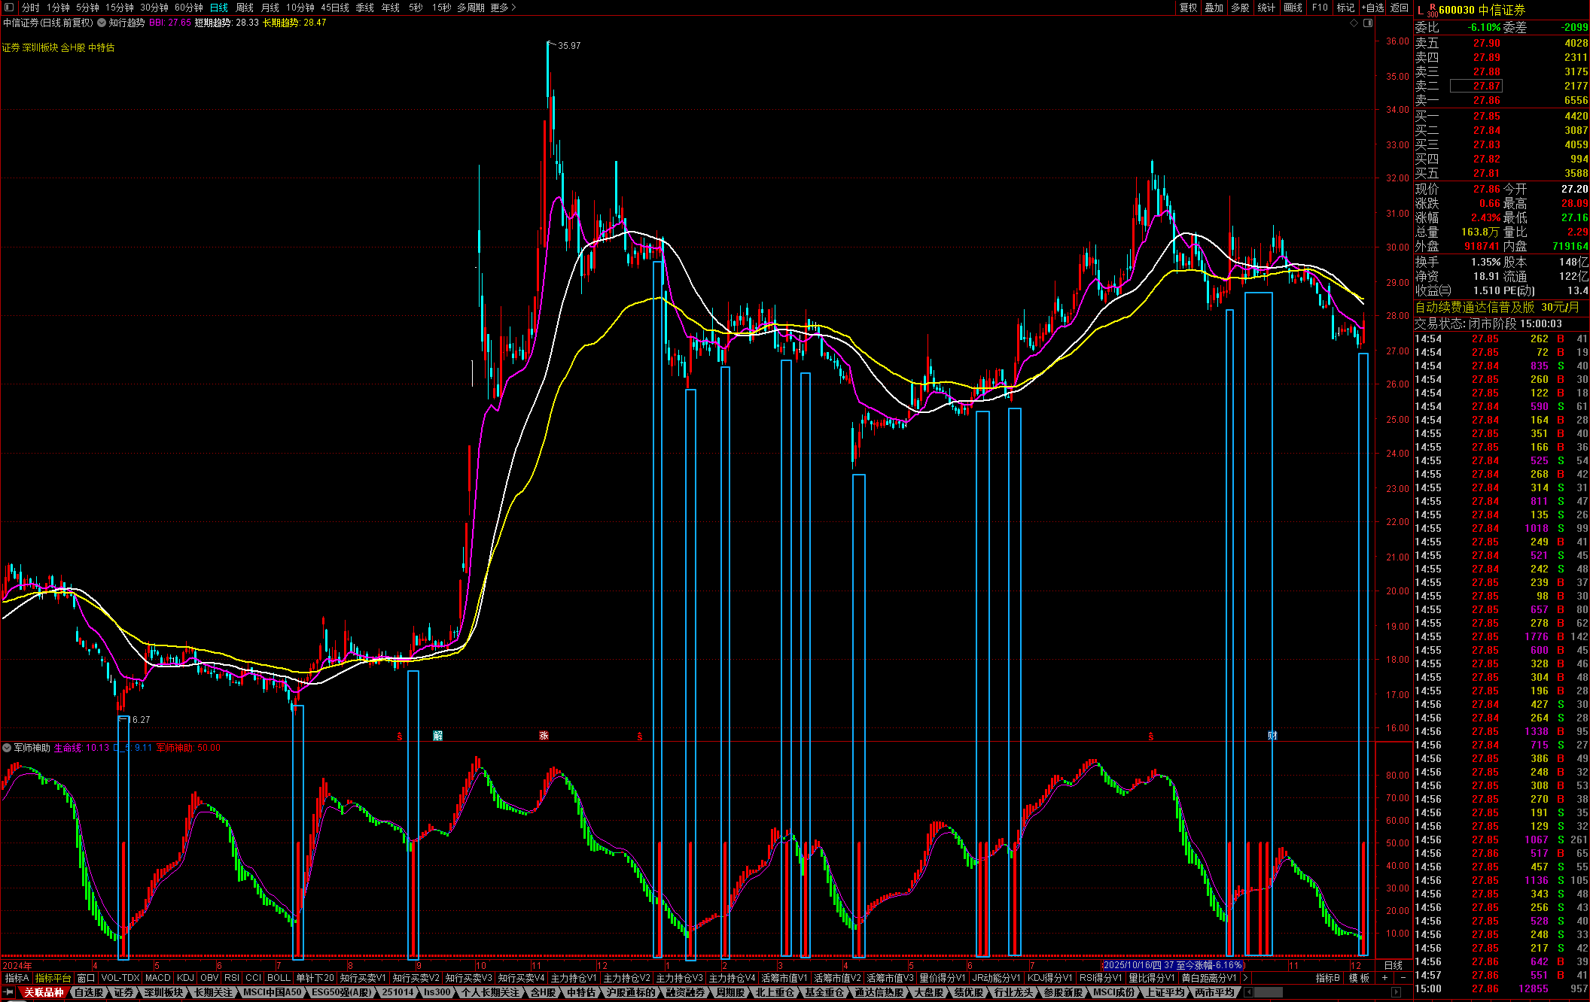Click the 财 marker icon near the chart bottom
This screenshot has height=1002, width=1590.
(1272, 736)
